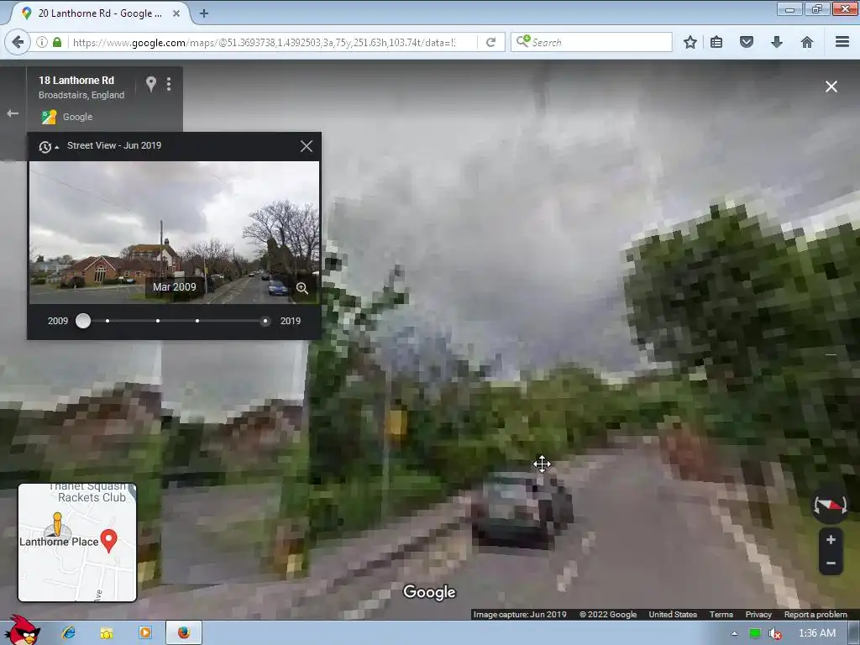Save page to Pocket
This screenshot has width=860, height=645.
coord(747,42)
